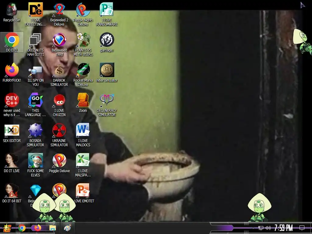Viewport: 312px width, 234px height.
Task: Open network status in the tray
Action: [261, 228]
